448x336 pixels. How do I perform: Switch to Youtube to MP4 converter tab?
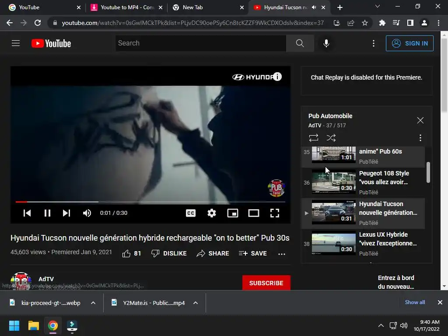click(126, 7)
